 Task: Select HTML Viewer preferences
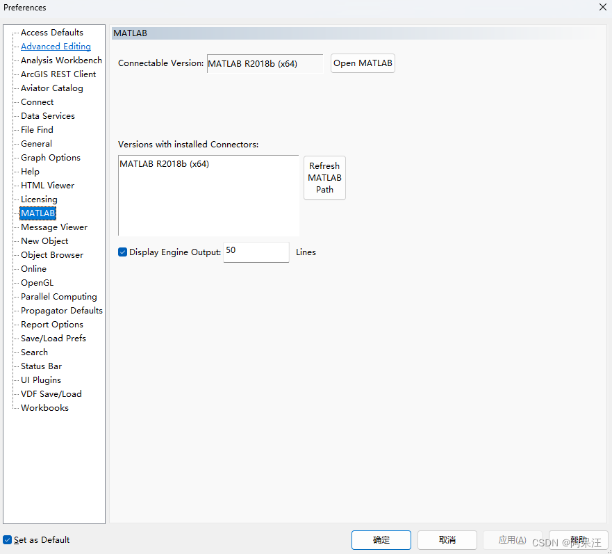(x=48, y=186)
